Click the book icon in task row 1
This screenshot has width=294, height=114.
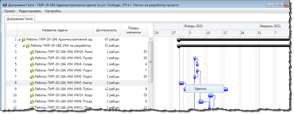click(24, 39)
